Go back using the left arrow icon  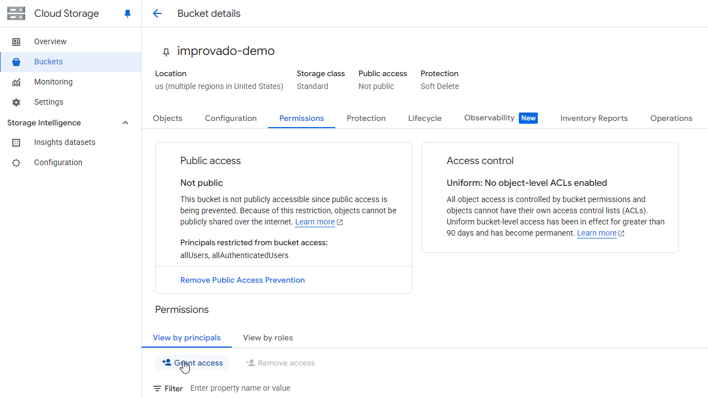(157, 13)
